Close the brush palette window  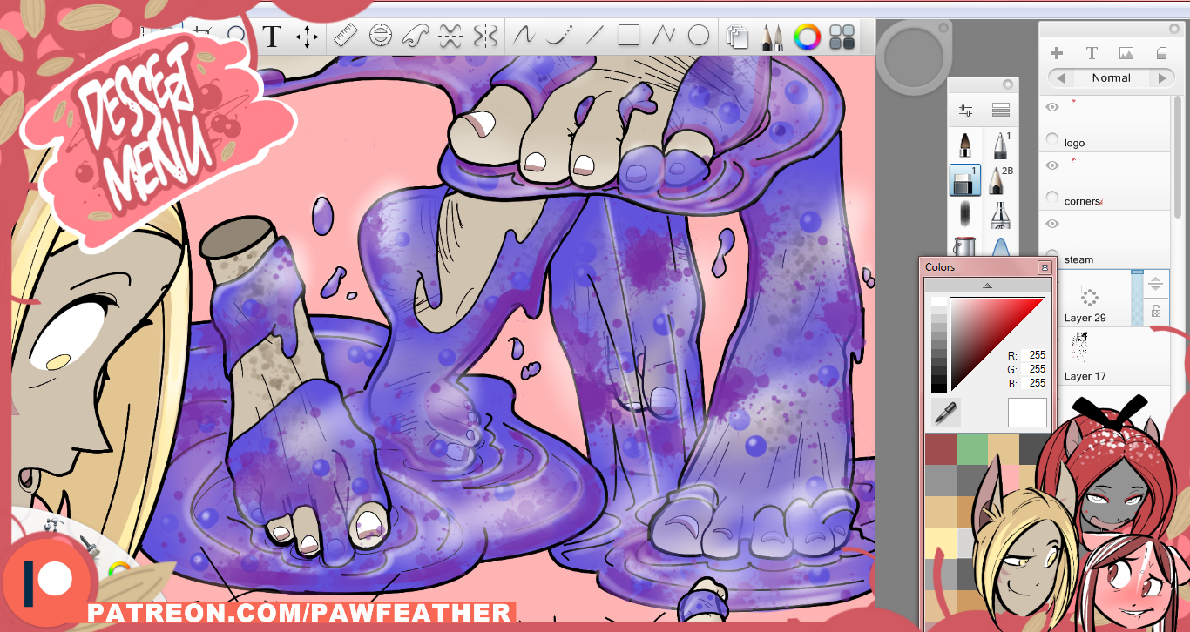click(x=1009, y=84)
